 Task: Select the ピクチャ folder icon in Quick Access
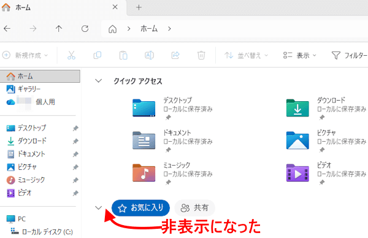297,140
